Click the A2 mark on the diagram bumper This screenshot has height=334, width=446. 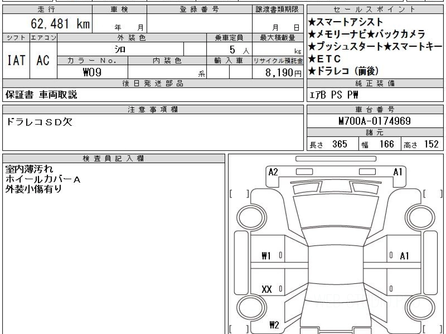click(x=273, y=172)
